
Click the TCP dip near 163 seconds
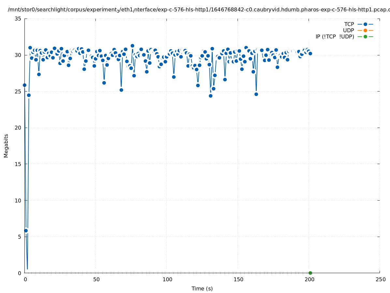[x=256, y=94]
